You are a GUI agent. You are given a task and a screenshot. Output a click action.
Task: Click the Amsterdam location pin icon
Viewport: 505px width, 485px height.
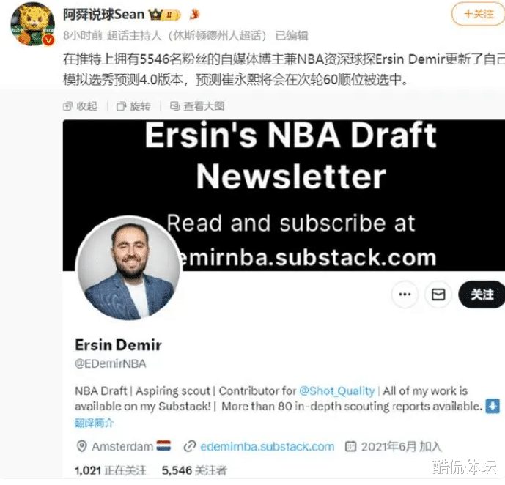click(81, 446)
